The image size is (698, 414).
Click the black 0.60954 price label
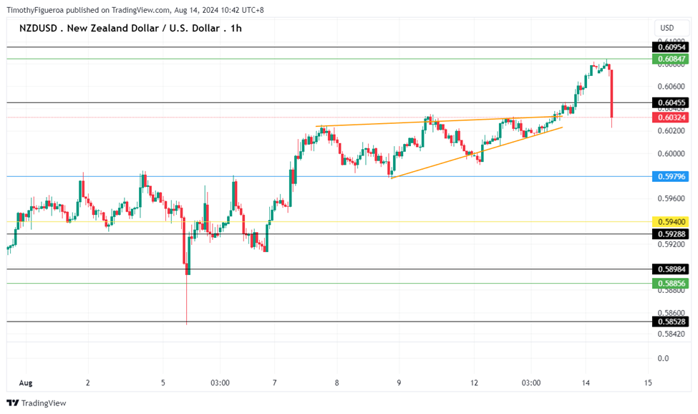[x=670, y=47]
